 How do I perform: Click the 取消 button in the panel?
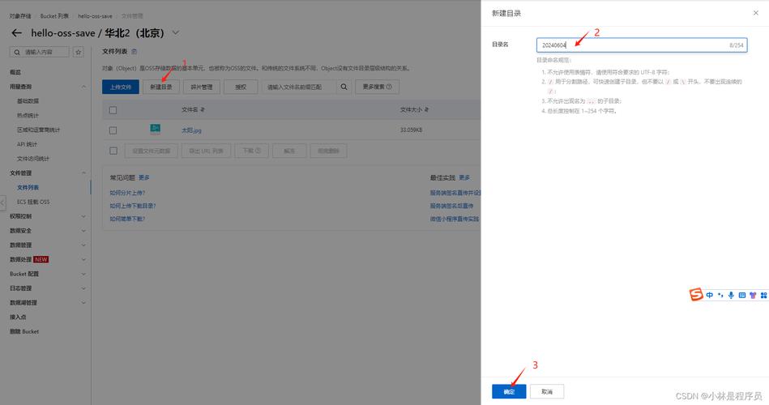click(547, 392)
